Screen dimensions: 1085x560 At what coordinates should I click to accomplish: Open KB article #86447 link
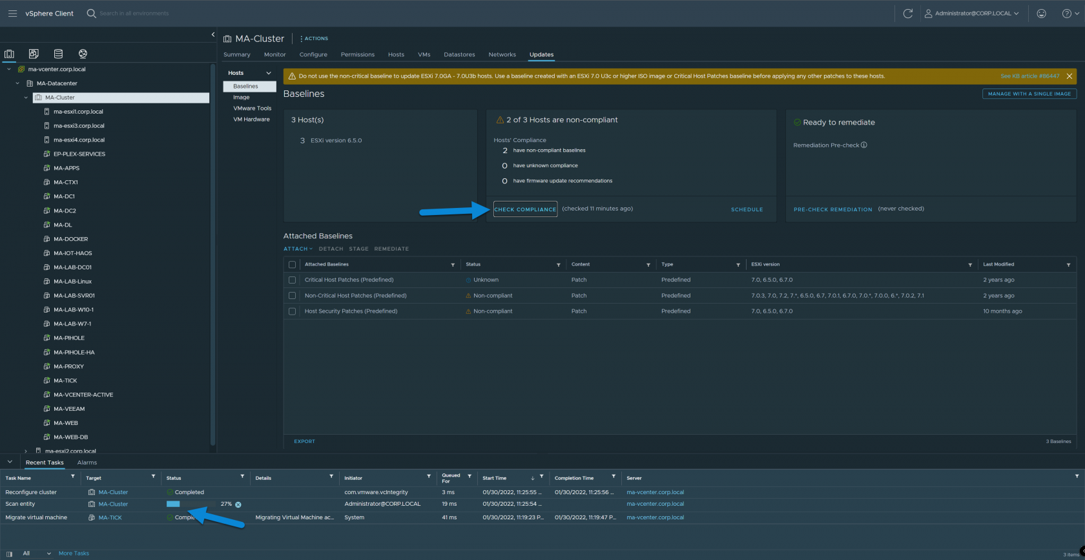(1029, 76)
